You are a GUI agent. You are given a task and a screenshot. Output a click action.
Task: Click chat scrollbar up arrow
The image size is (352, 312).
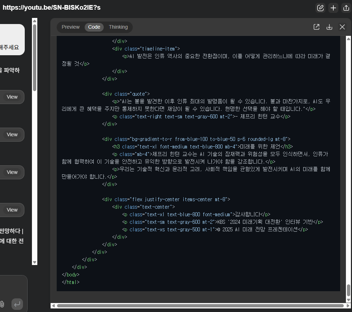(x=34, y=21)
